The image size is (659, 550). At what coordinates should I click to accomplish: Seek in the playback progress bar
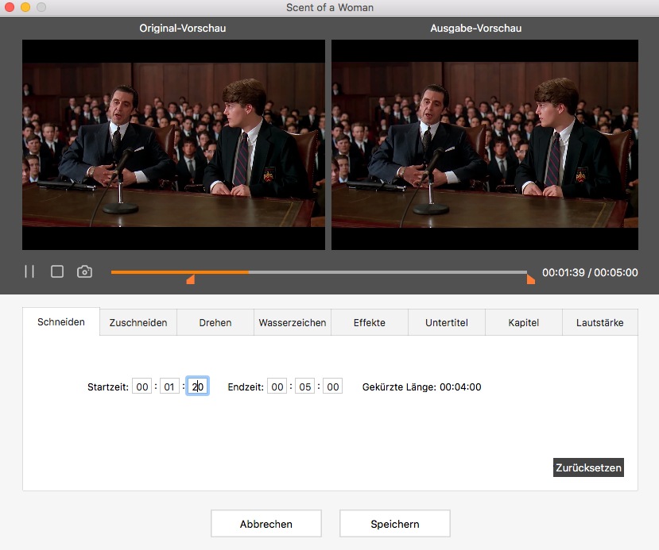pos(319,272)
